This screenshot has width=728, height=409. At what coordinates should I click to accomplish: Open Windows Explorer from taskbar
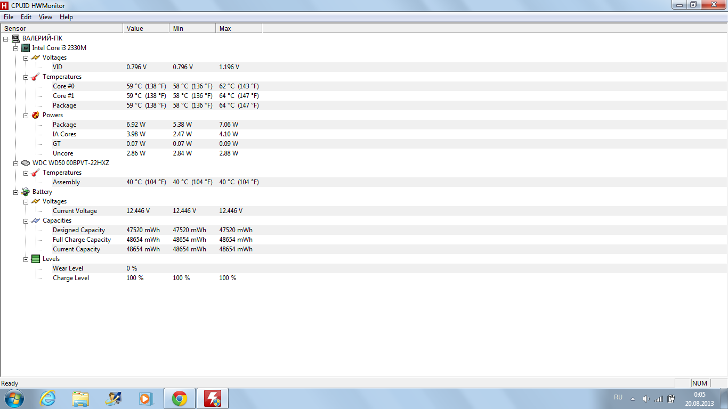coord(81,398)
